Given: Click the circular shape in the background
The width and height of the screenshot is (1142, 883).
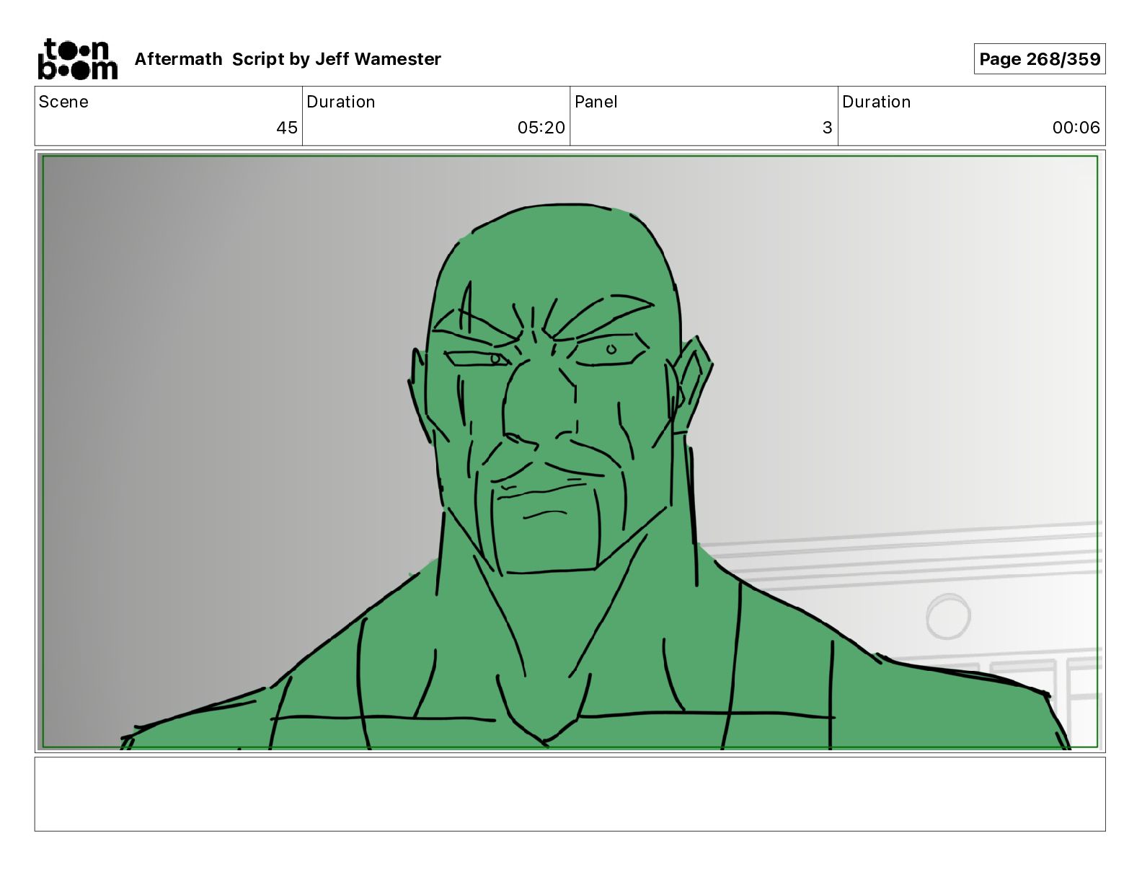Looking at the screenshot, I should click(x=948, y=617).
